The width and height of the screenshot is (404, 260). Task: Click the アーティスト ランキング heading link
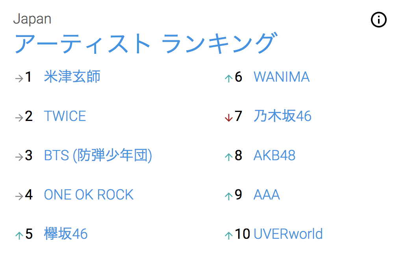tap(146, 43)
